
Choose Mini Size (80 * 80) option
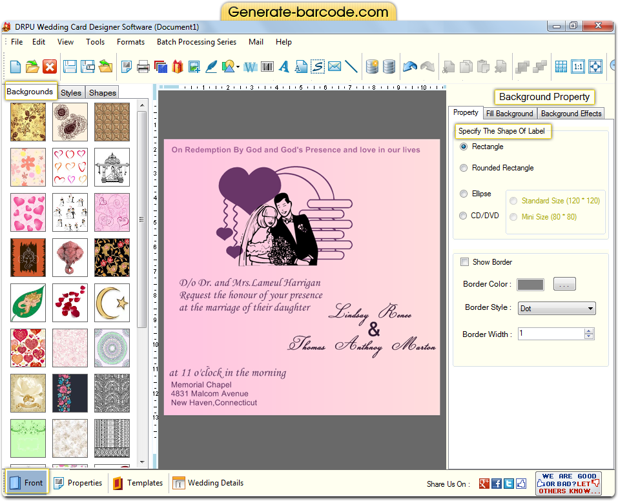513,217
